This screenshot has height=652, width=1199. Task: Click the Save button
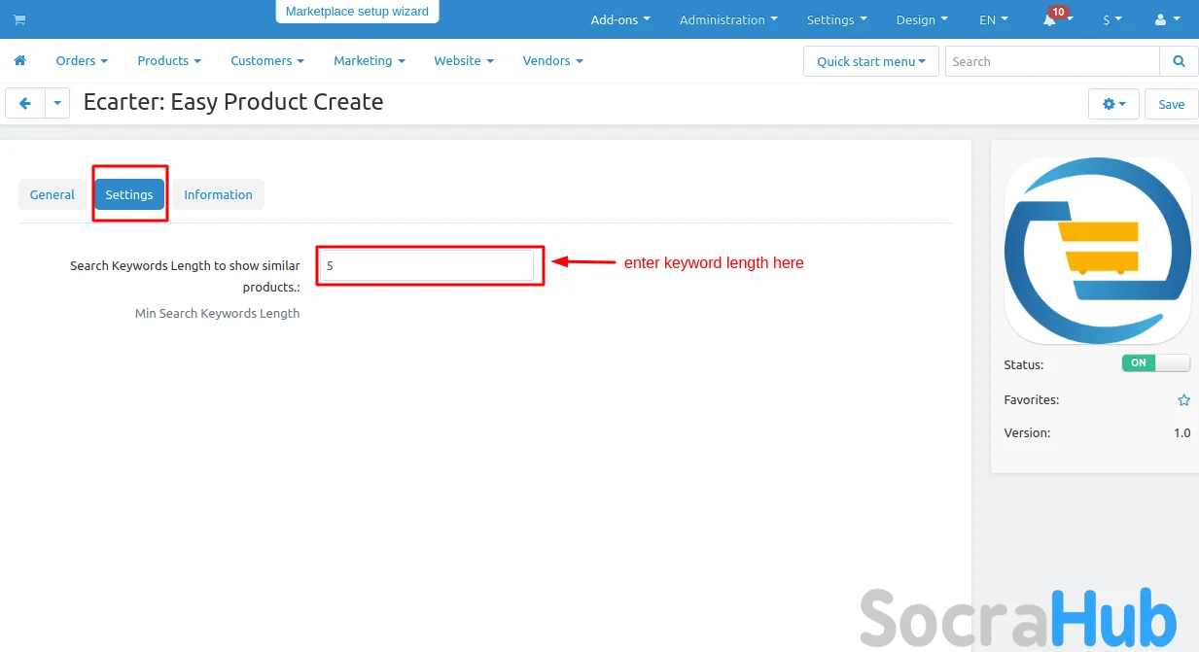(x=1171, y=104)
